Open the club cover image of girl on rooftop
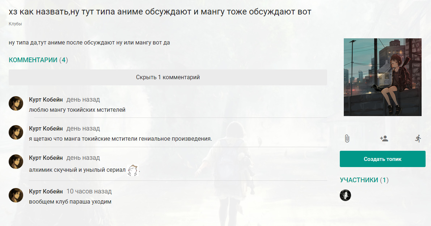 [x=382, y=77]
